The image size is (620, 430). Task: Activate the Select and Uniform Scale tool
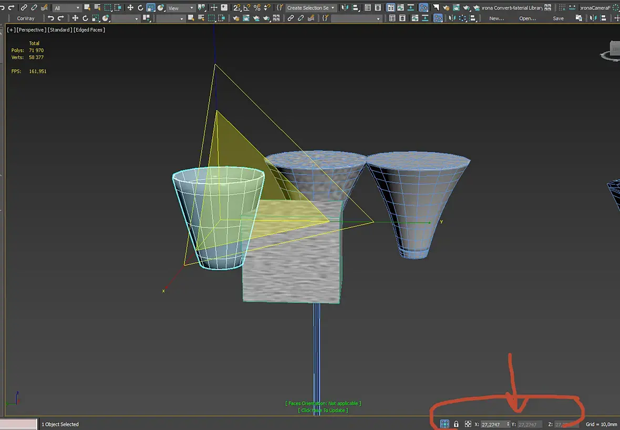[151, 8]
